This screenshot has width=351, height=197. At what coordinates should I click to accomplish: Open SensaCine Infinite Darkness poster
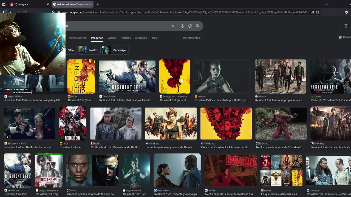[x=18, y=170]
